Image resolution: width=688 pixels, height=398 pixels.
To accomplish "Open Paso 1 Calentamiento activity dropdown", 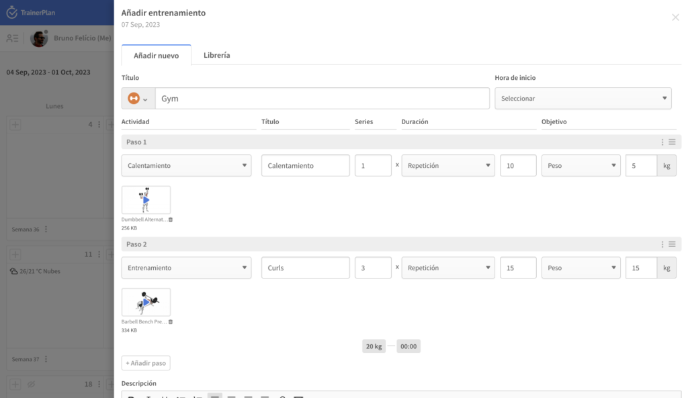I will point(187,166).
